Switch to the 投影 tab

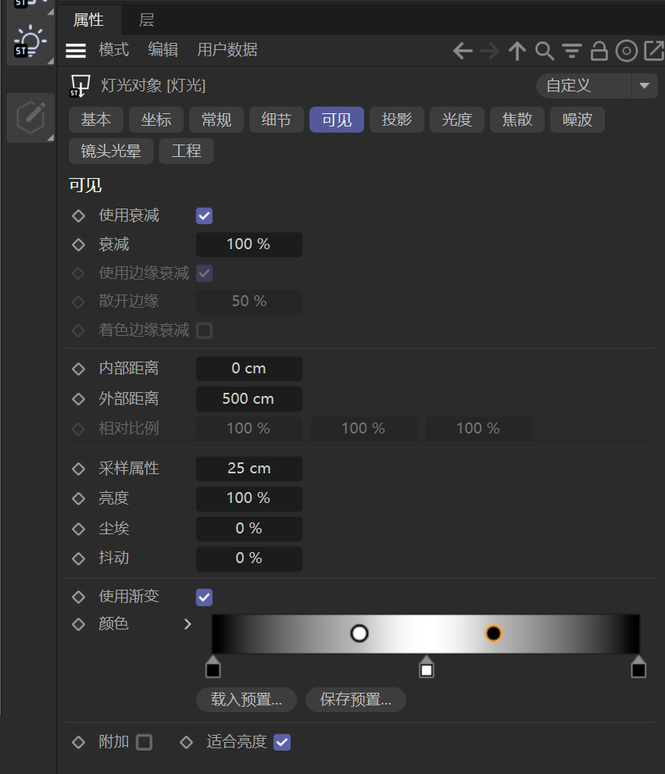pos(397,119)
